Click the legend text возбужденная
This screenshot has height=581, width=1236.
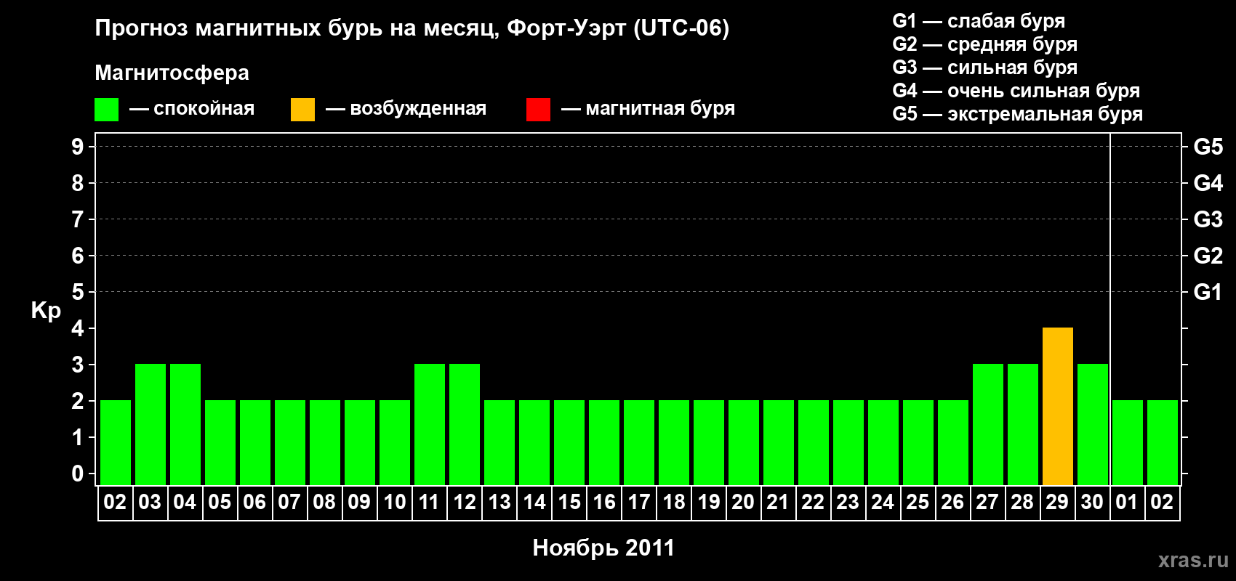point(418,109)
